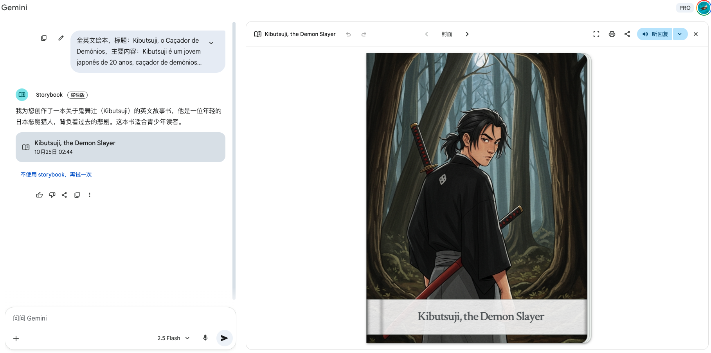Click the retry without storybook link
Viewport: 711px width, 353px height.
56,175
